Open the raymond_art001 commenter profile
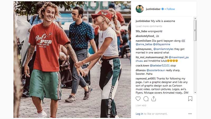This screenshot has width=211, height=119. pos(146,79)
